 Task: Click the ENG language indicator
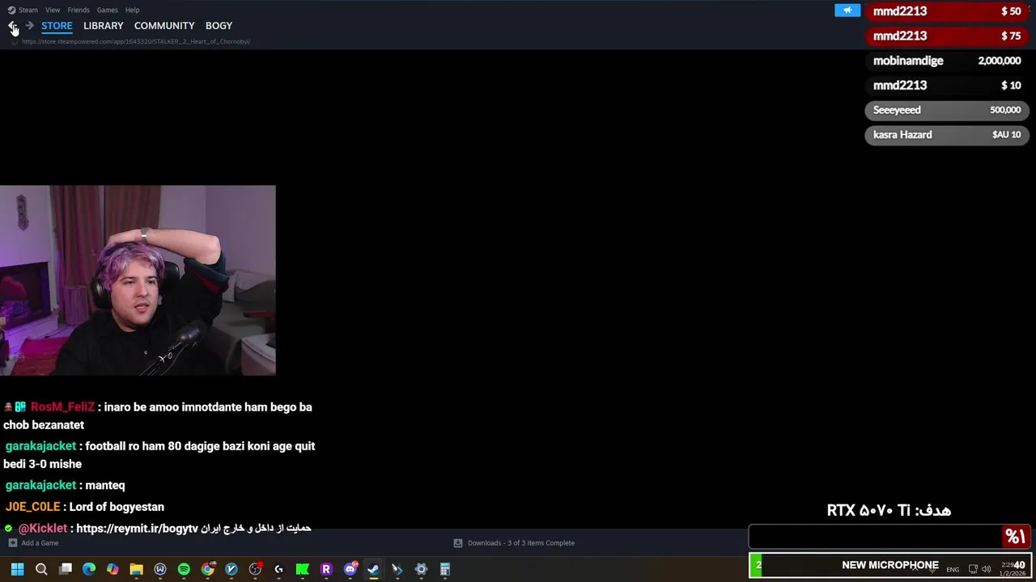coord(953,569)
